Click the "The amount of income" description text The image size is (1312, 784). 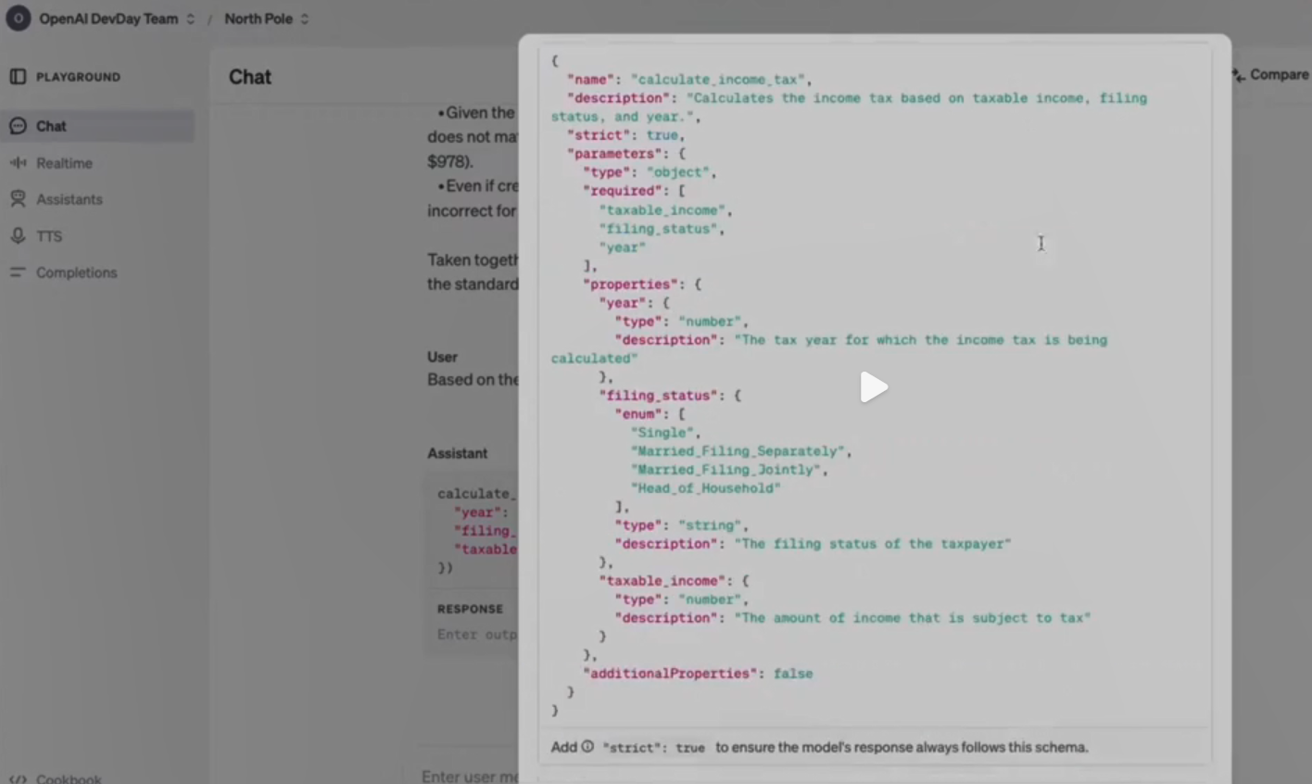tap(913, 618)
